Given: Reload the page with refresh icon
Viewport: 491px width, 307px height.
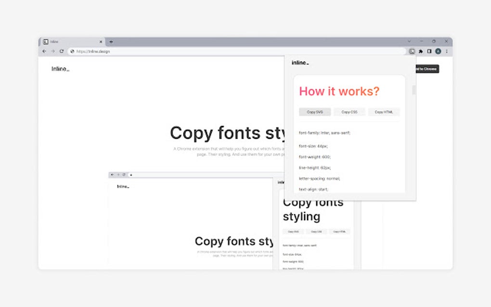Looking at the screenshot, I should click(62, 51).
